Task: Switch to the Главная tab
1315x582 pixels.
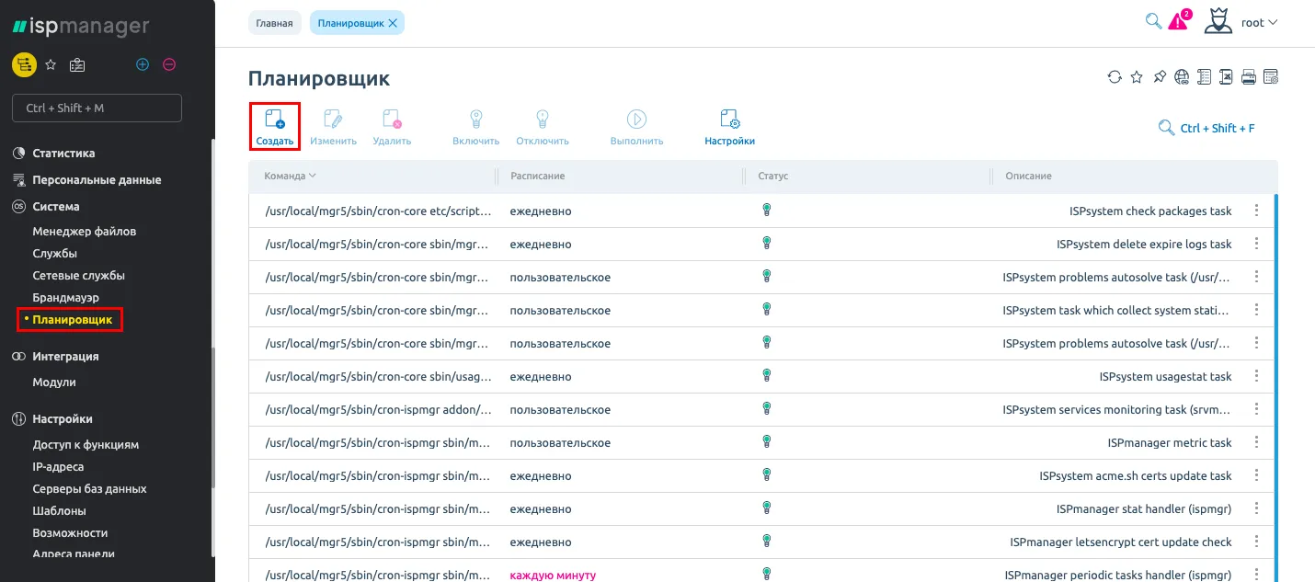Action: [x=274, y=23]
